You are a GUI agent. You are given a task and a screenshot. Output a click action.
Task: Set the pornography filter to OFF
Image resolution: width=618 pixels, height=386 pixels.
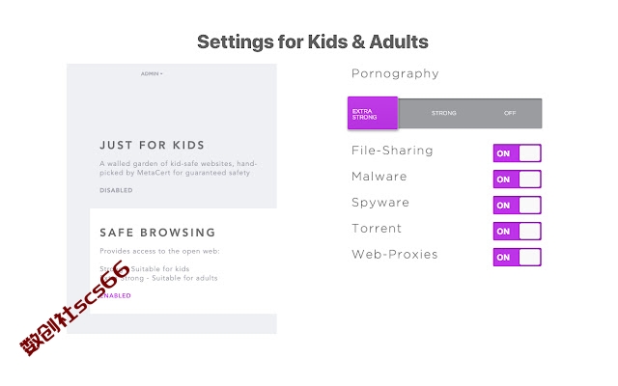pyautogui.click(x=510, y=113)
